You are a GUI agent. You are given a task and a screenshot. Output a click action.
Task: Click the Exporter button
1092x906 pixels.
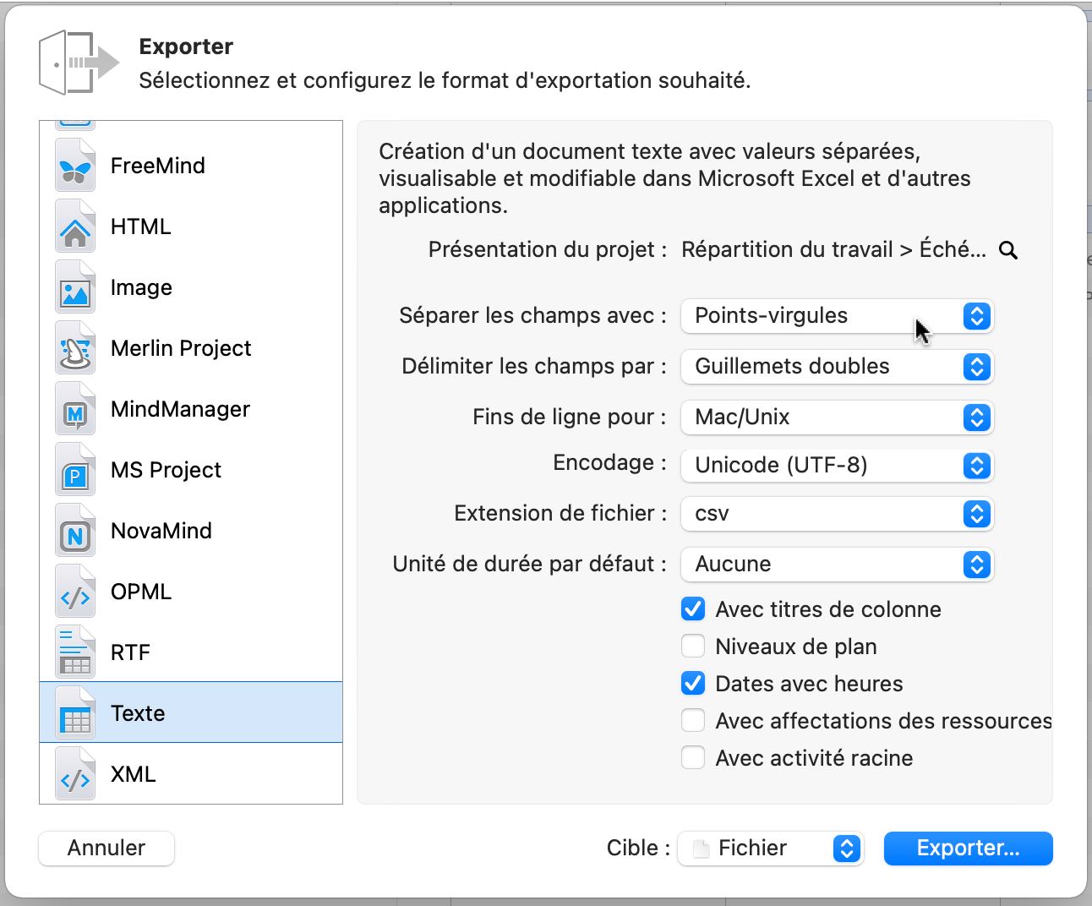(968, 849)
